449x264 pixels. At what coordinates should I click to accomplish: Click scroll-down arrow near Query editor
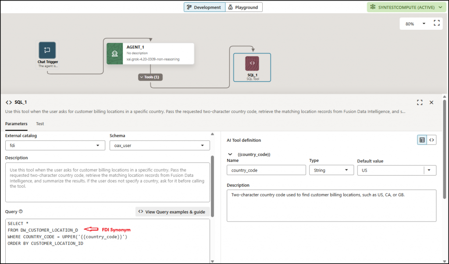213,261
